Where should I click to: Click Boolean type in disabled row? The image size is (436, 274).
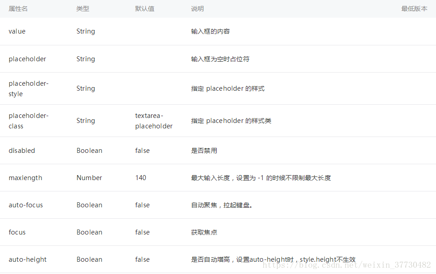point(89,151)
